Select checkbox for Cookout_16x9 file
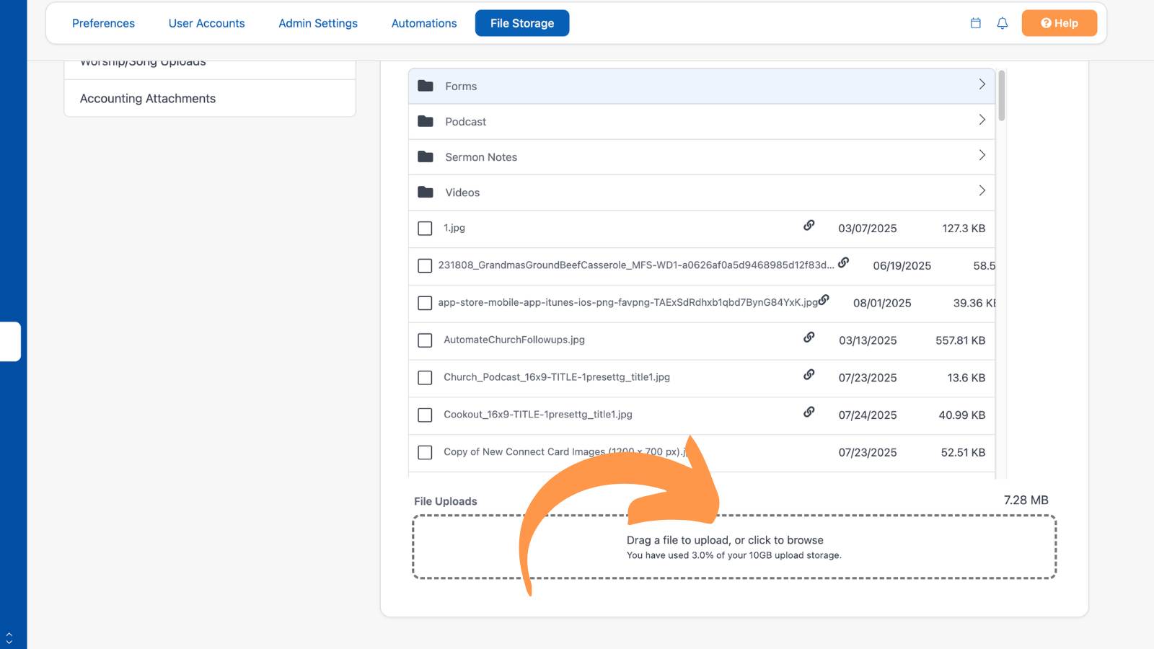 coord(425,415)
